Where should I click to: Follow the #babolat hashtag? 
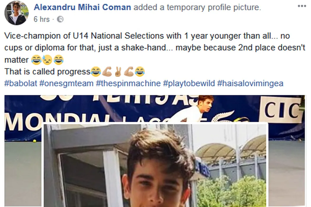click(21, 83)
